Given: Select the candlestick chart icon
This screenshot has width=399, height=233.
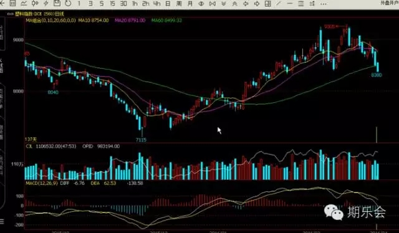Looking at the screenshot, I should point(35,3).
